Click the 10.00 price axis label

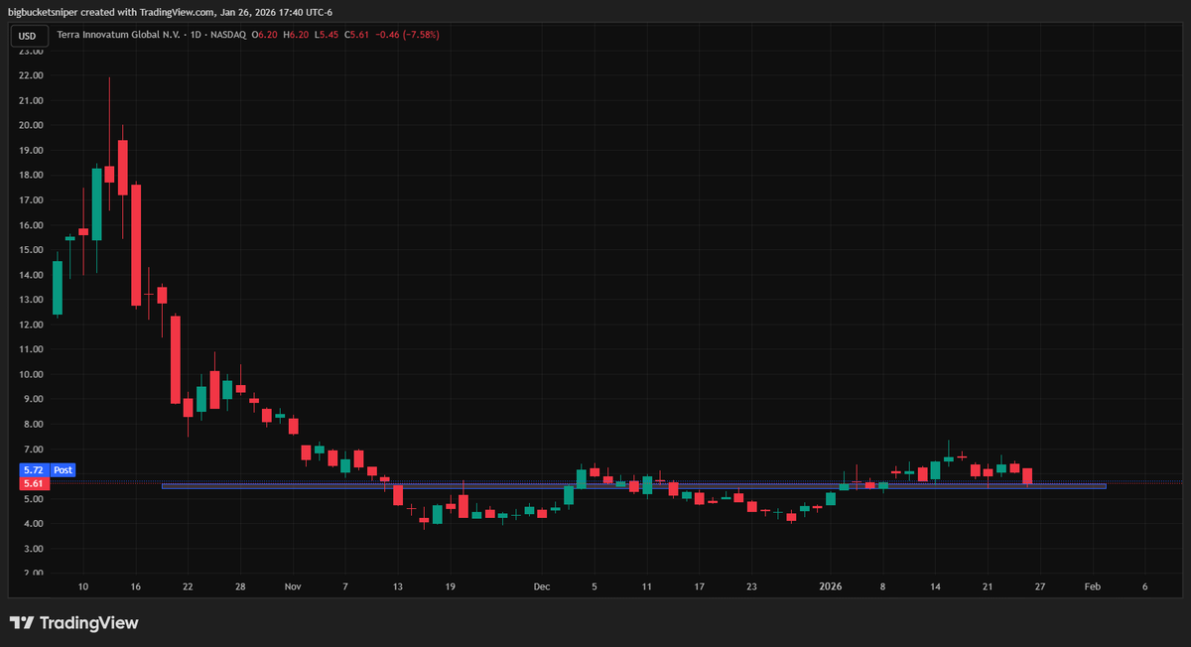click(x=31, y=374)
